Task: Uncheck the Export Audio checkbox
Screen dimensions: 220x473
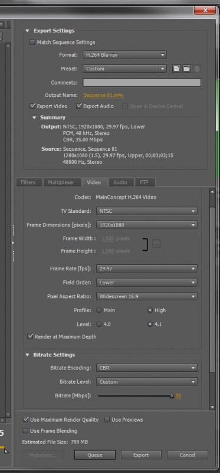Action: pos(79,106)
